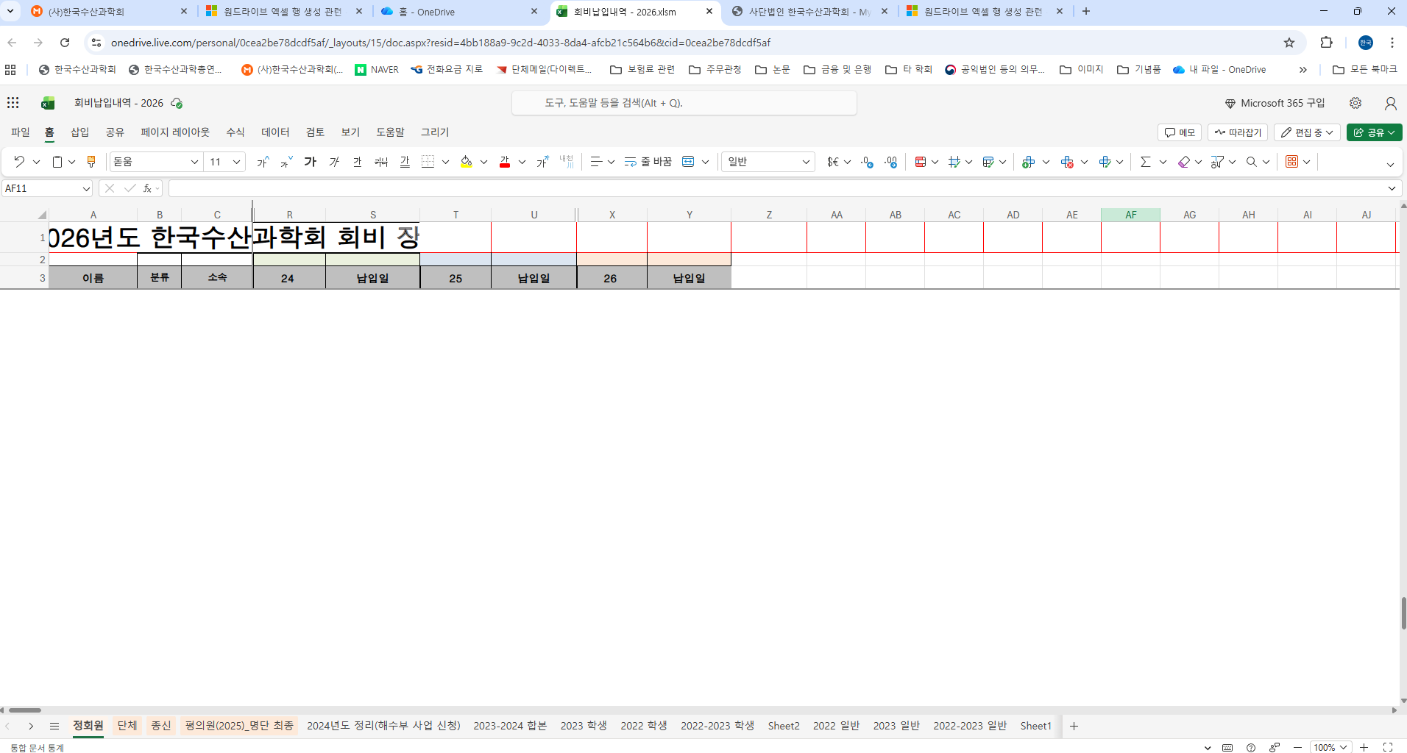Click the currency format icon
Screen dimensions: 1407x753
832,162
